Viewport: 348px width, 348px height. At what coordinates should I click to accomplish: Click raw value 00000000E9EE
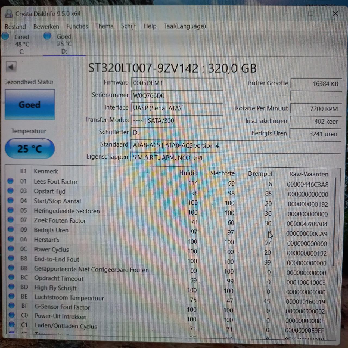click(304, 331)
